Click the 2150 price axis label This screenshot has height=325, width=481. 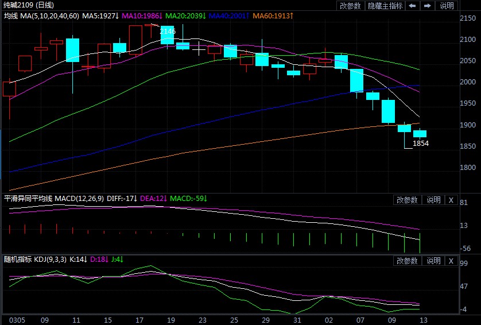[468, 18]
